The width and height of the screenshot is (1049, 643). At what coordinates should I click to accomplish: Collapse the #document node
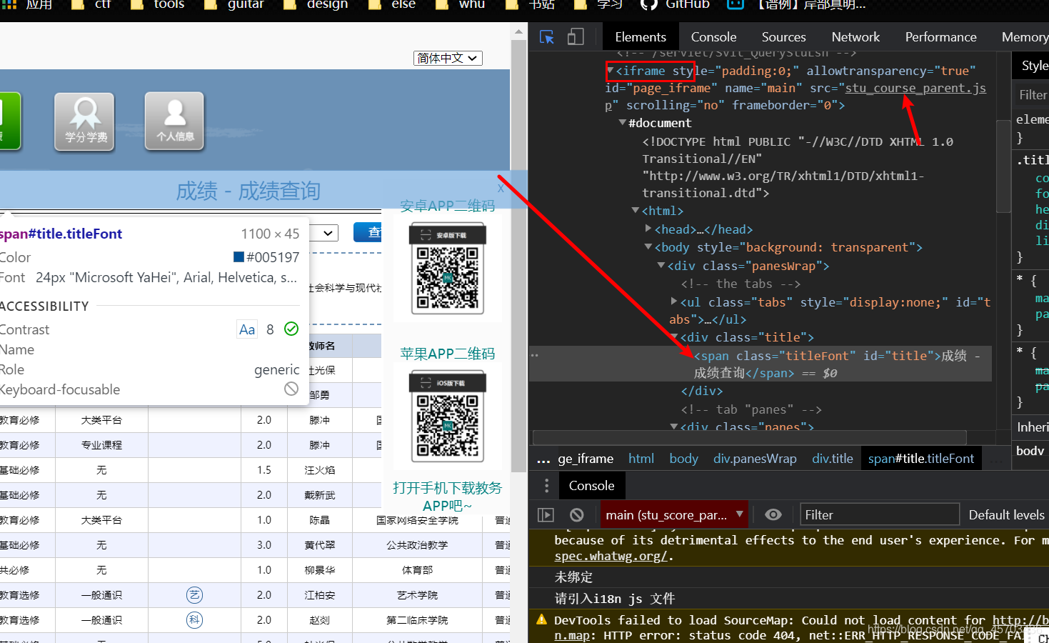tap(623, 123)
